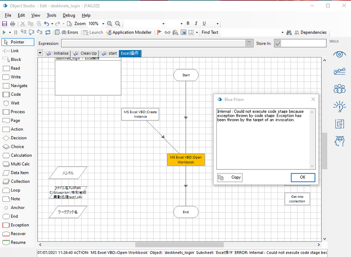351x257 pixels.
Task: Select the Link tool
Action: pyautogui.click(x=11, y=51)
